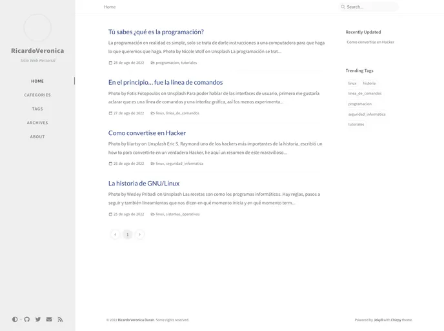The image size is (444, 331).
Task: Open "Tú sabes ¿qué es la programación?" post
Action: tap(156, 32)
